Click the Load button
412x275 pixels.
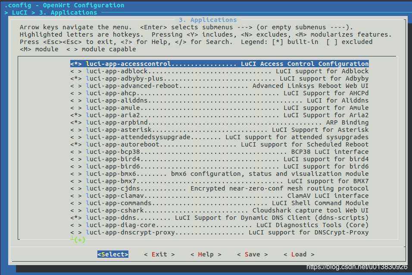pos(299,254)
